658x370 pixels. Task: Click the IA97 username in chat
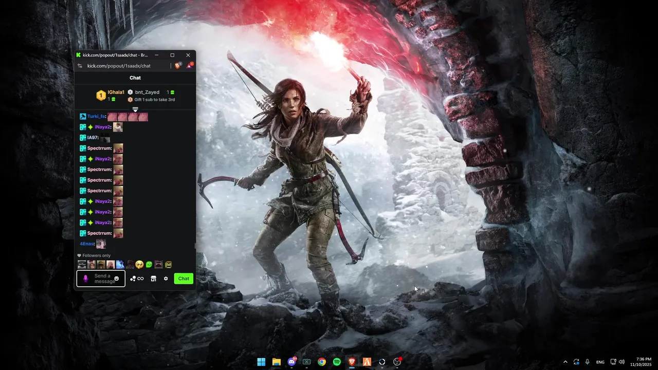[x=93, y=138]
